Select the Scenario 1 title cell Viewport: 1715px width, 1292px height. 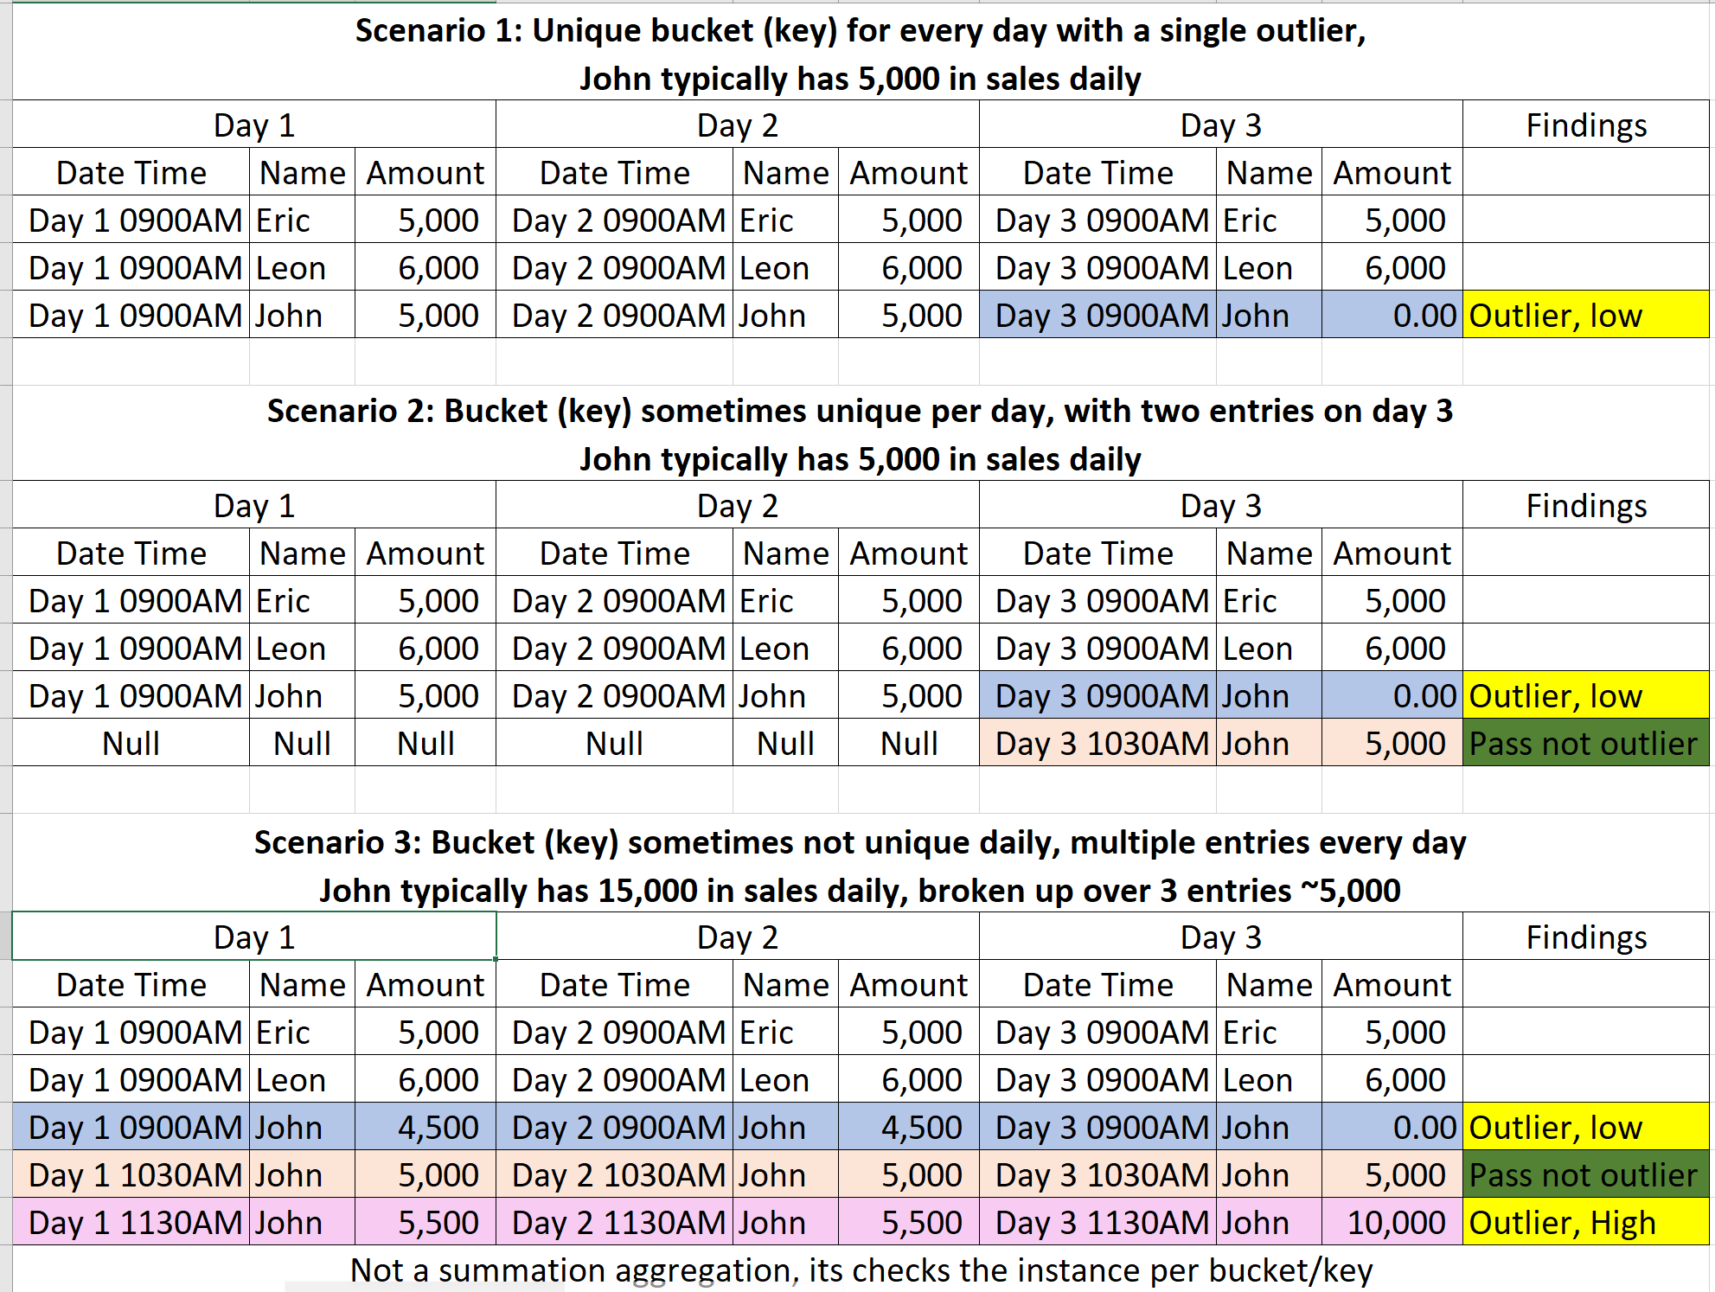pos(861,54)
